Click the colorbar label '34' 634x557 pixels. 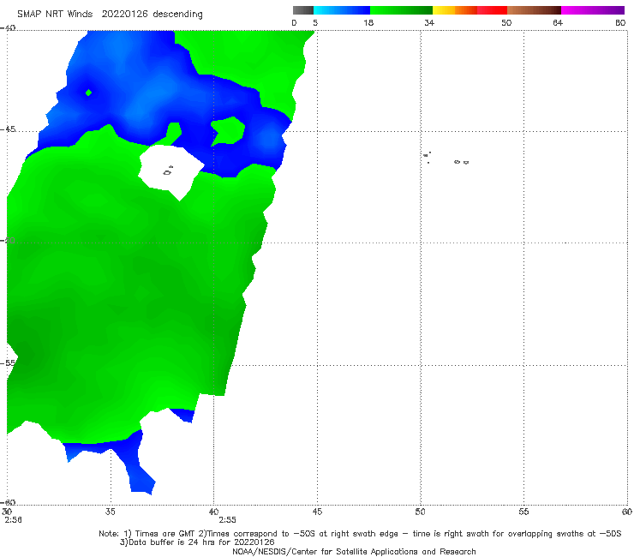[x=429, y=22]
